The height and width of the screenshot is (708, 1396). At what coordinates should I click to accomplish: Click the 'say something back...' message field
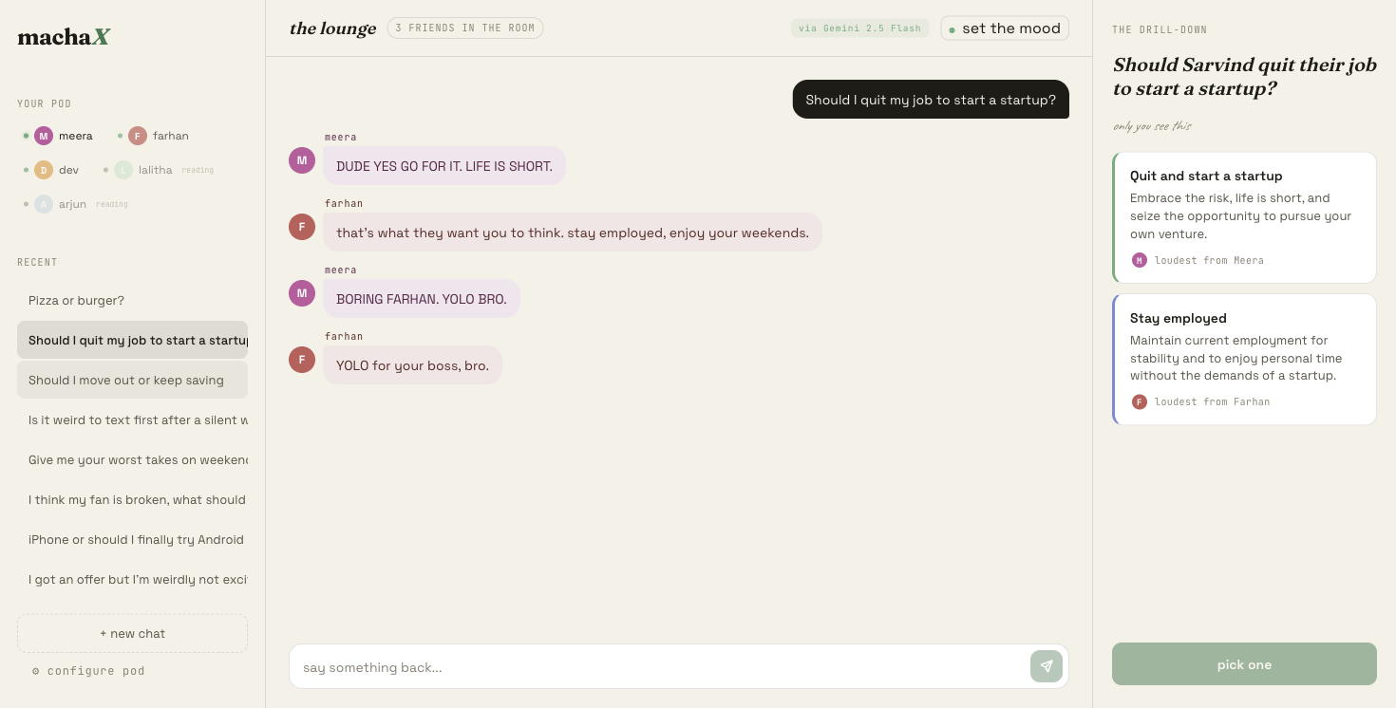pos(660,667)
